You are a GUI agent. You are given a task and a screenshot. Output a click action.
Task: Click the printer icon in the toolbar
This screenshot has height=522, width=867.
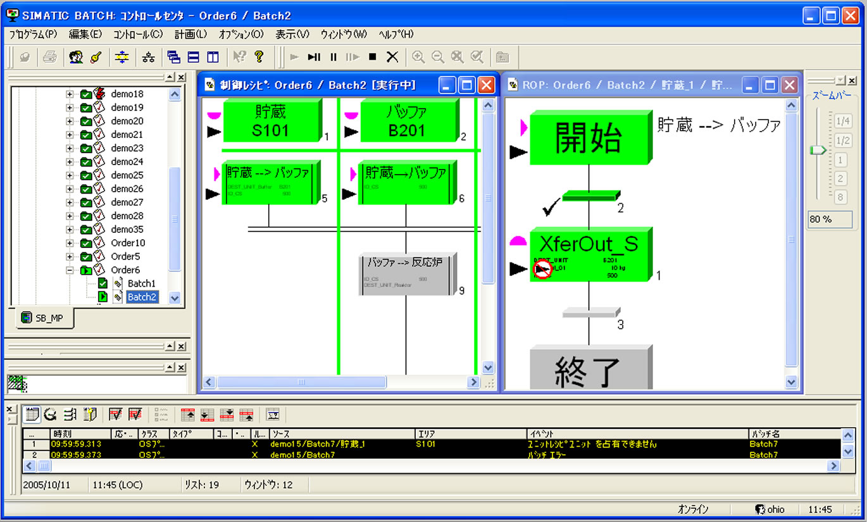click(50, 57)
